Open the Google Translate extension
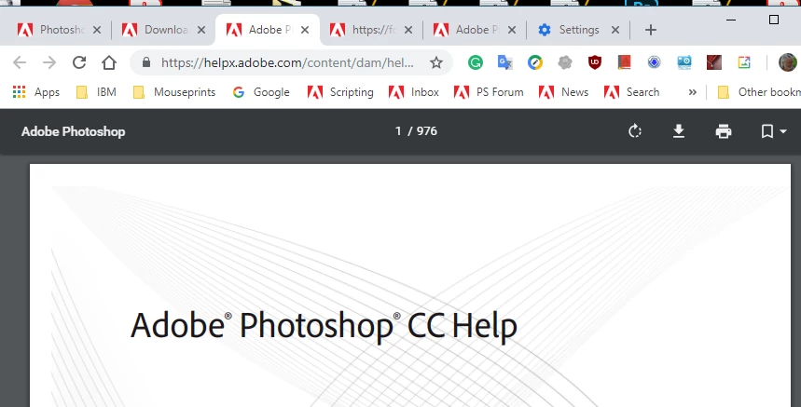The image size is (801, 407). point(504,62)
